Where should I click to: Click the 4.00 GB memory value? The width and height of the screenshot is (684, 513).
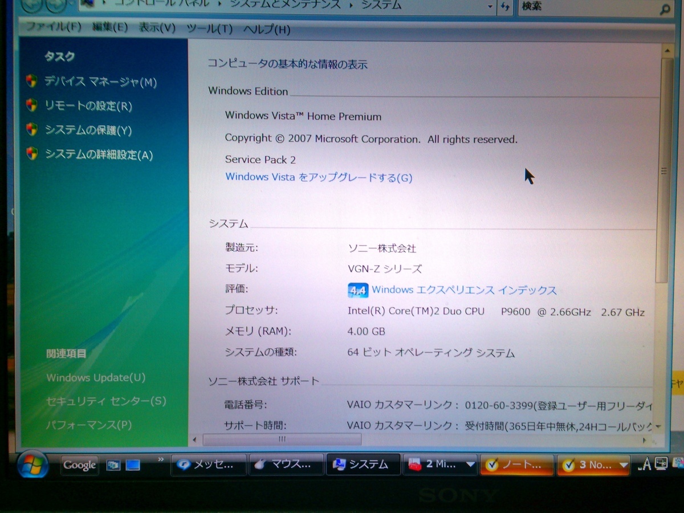[x=367, y=331]
